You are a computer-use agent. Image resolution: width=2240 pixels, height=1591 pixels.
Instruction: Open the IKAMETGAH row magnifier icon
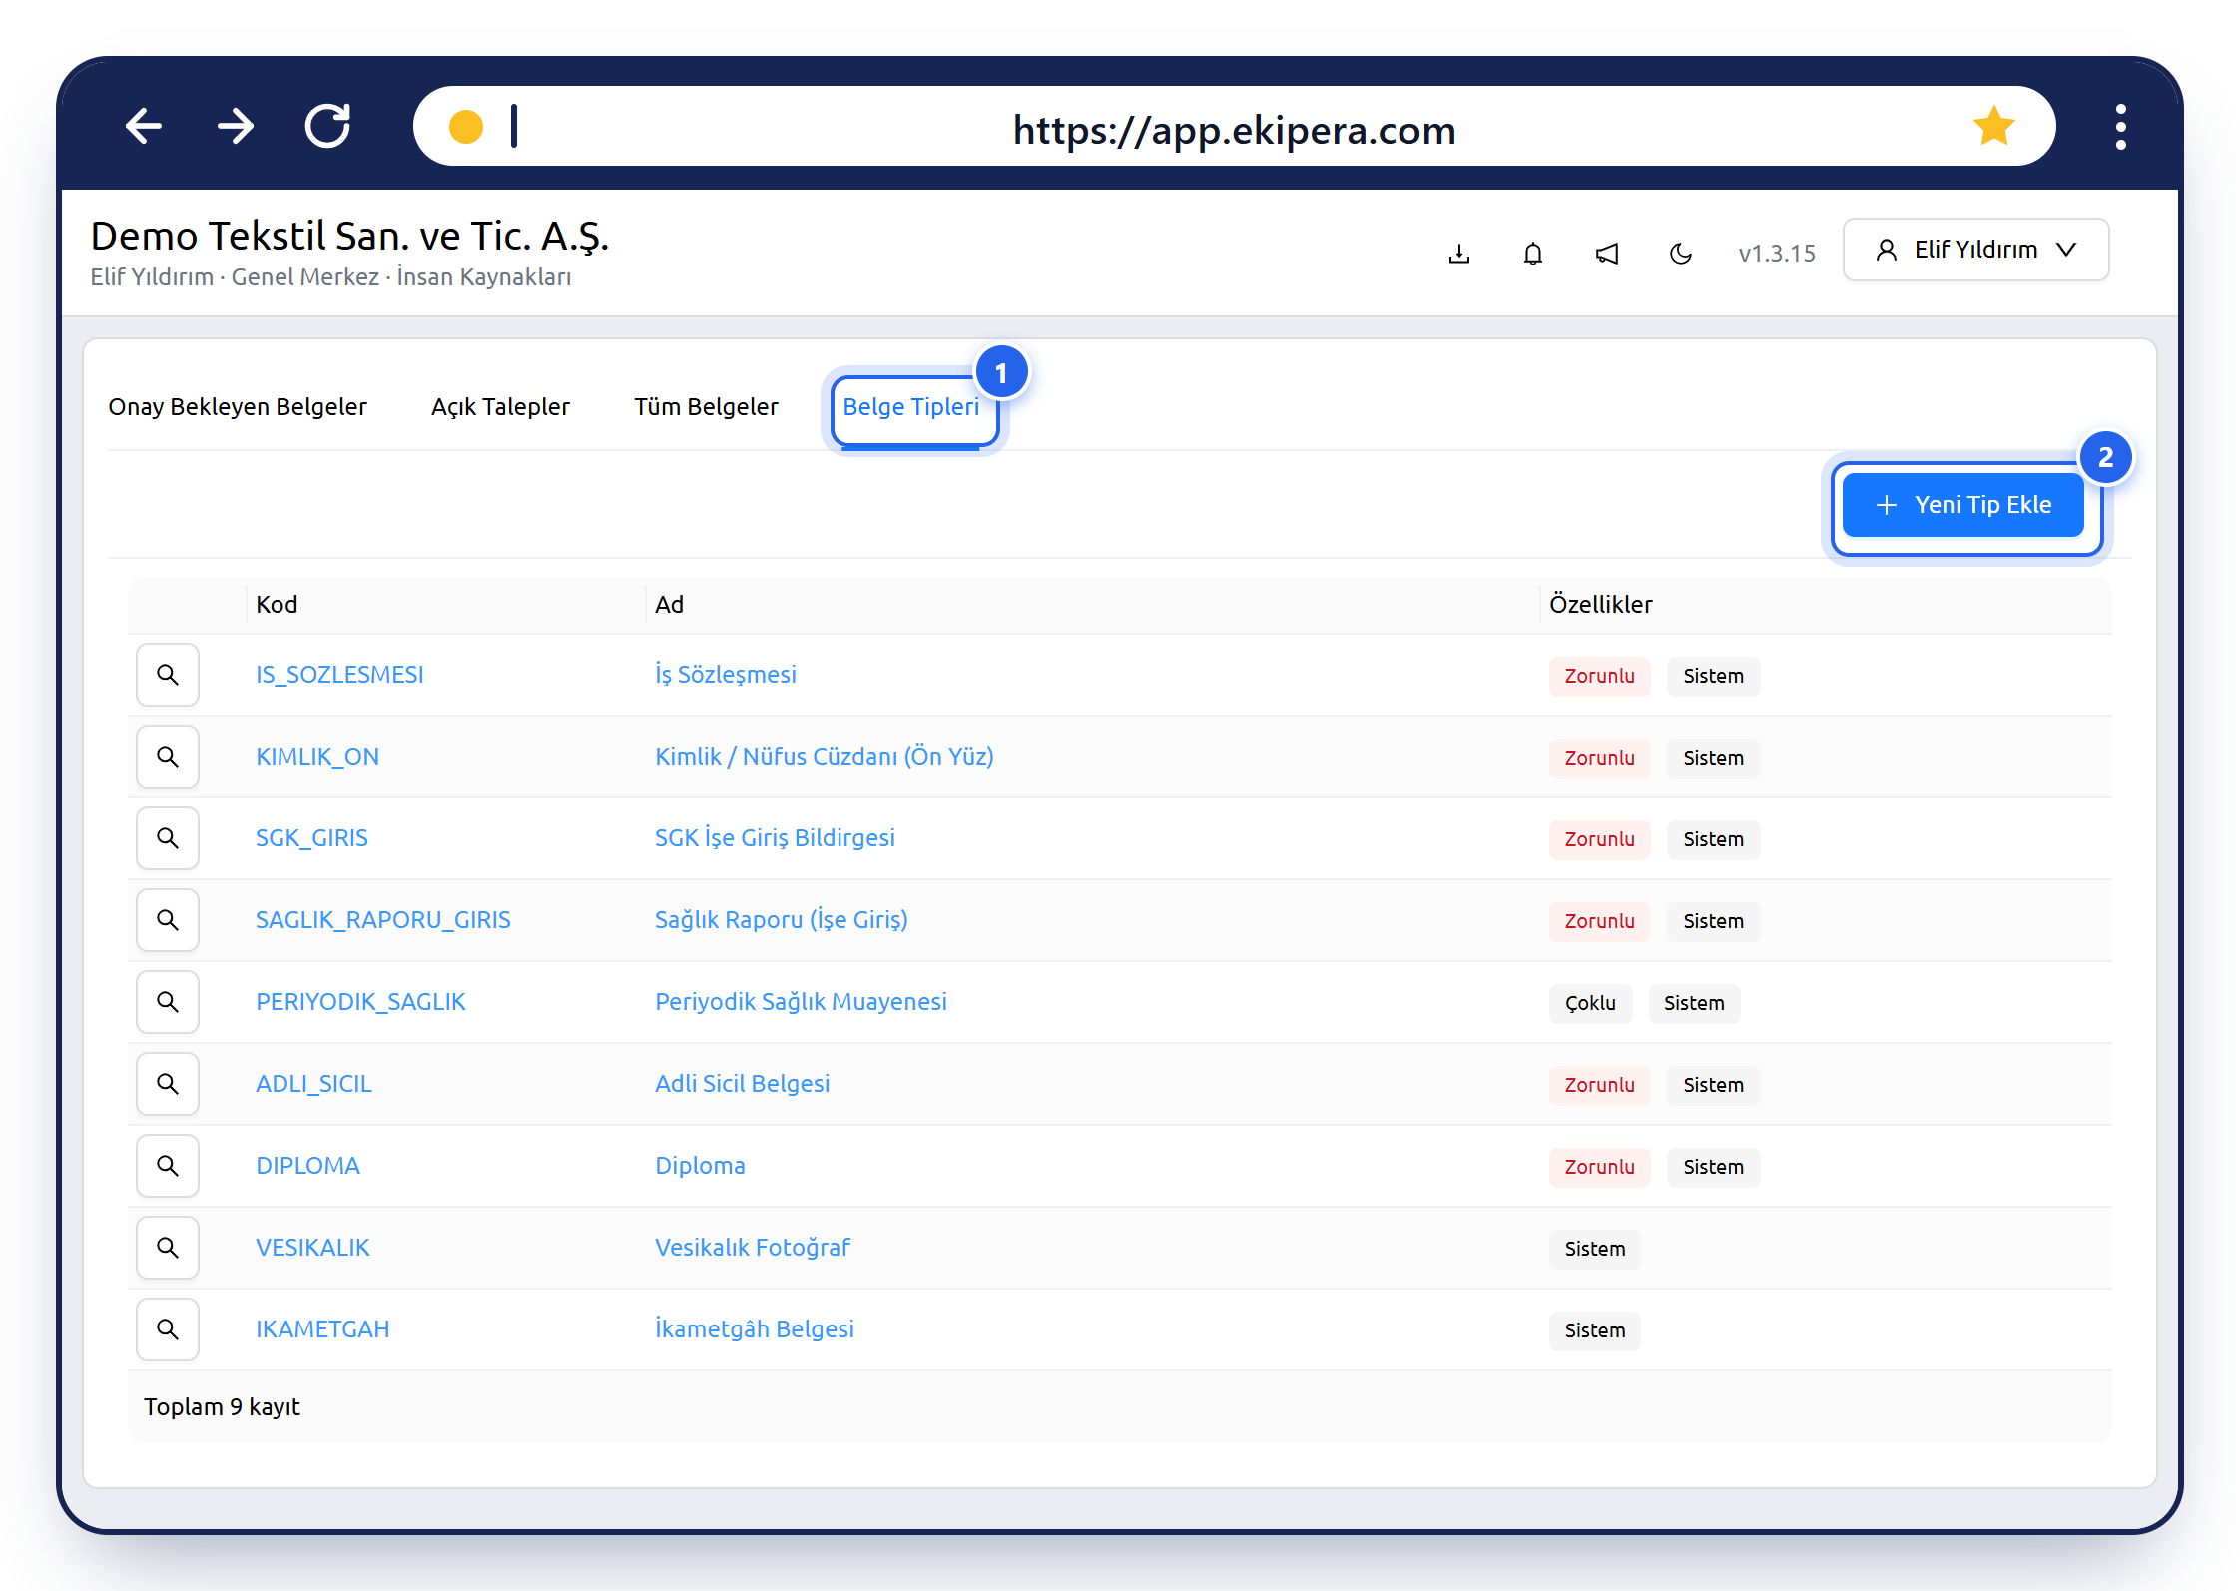[x=168, y=1329]
